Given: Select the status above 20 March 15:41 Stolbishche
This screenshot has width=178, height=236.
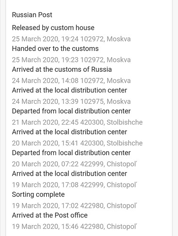Looking at the screenshot, I should click(x=70, y=132).
